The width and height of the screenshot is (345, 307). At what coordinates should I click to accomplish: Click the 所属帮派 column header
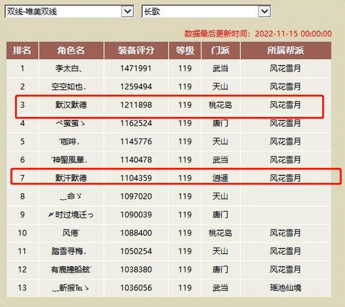point(285,50)
